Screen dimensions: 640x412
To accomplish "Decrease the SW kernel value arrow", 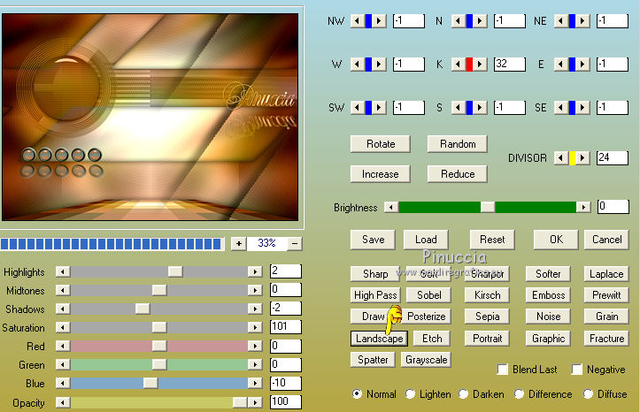I will (357, 107).
